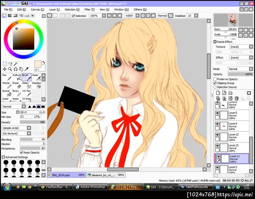Open the brush blend mode Normal dropdown
The image size is (255, 199).
point(14,107)
